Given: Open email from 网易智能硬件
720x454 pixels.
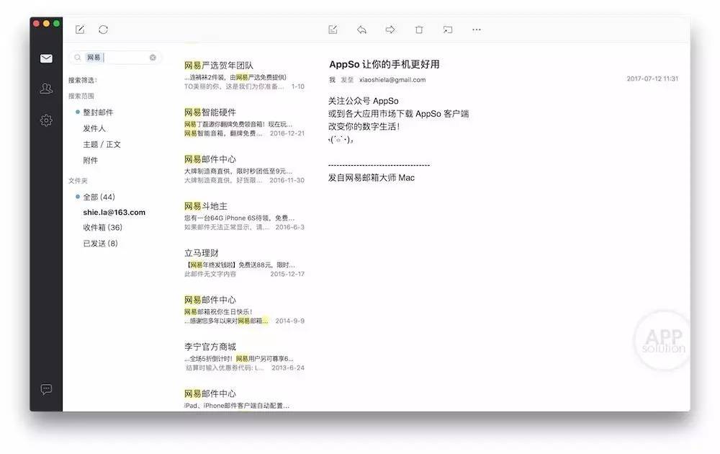Looking at the screenshot, I should [244, 123].
